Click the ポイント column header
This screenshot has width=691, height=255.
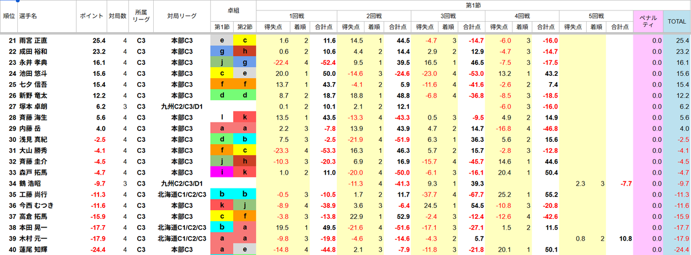[x=91, y=17]
